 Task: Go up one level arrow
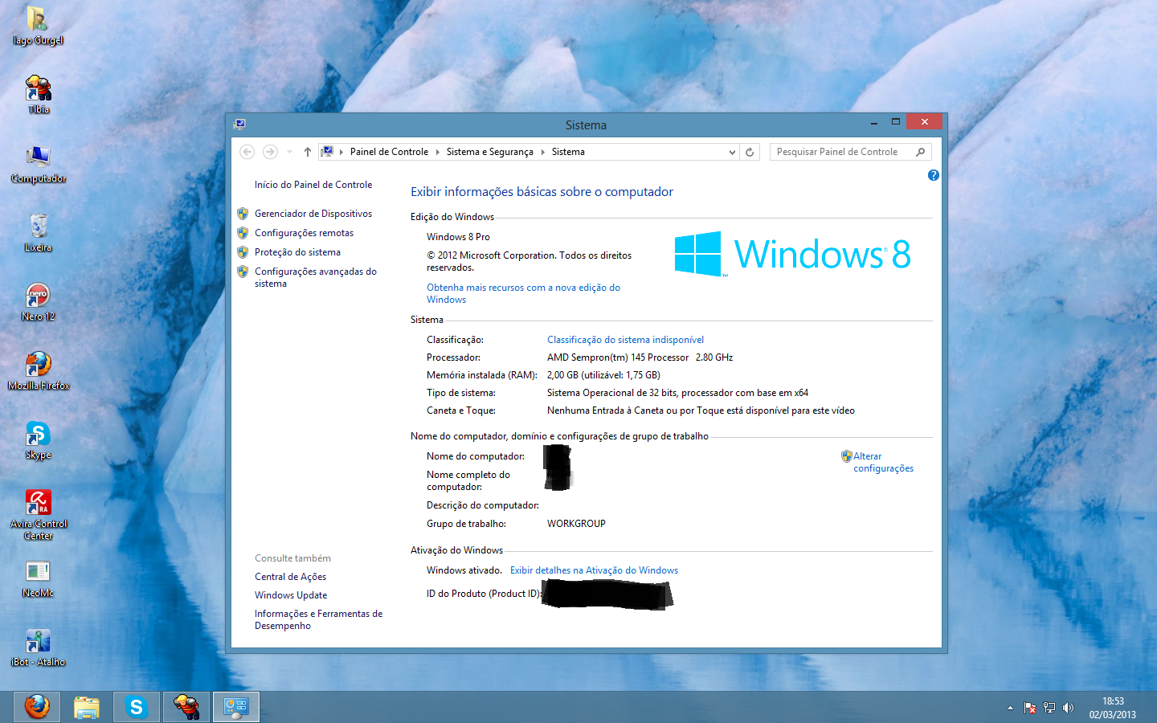(307, 152)
